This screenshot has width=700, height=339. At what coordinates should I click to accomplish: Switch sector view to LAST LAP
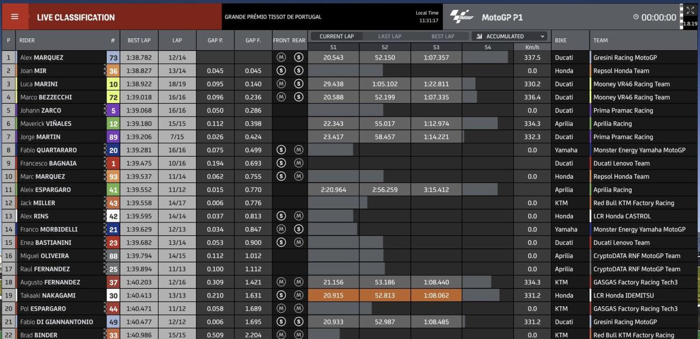[x=389, y=37]
